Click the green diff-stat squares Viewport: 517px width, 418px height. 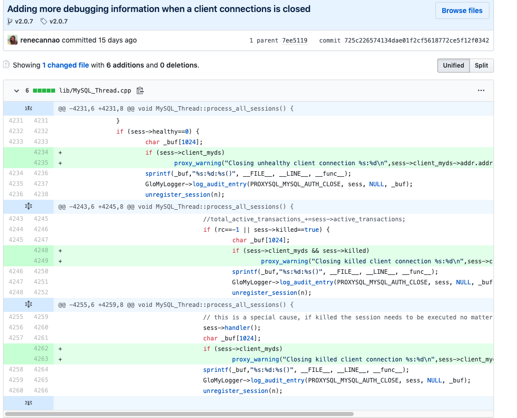click(x=45, y=91)
